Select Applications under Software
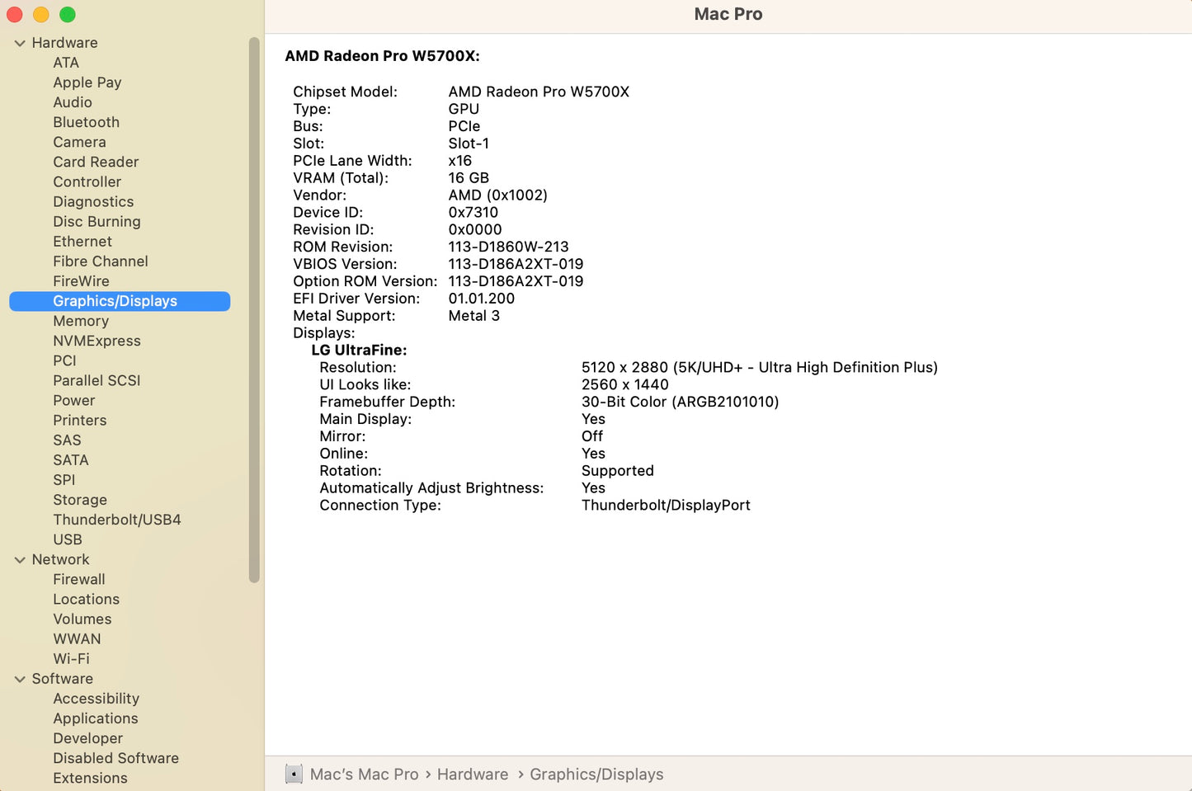The width and height of the screenshot is (1192, 791). (x=96, y=718)
